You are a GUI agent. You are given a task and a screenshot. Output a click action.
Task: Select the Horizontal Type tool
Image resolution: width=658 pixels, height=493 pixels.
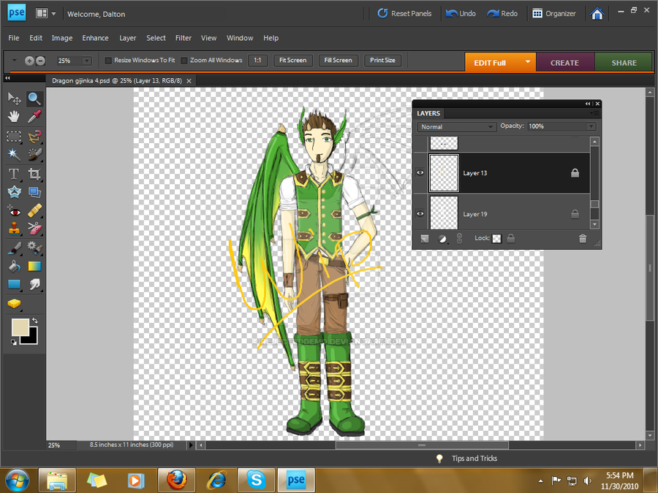(x=14, y=174)
